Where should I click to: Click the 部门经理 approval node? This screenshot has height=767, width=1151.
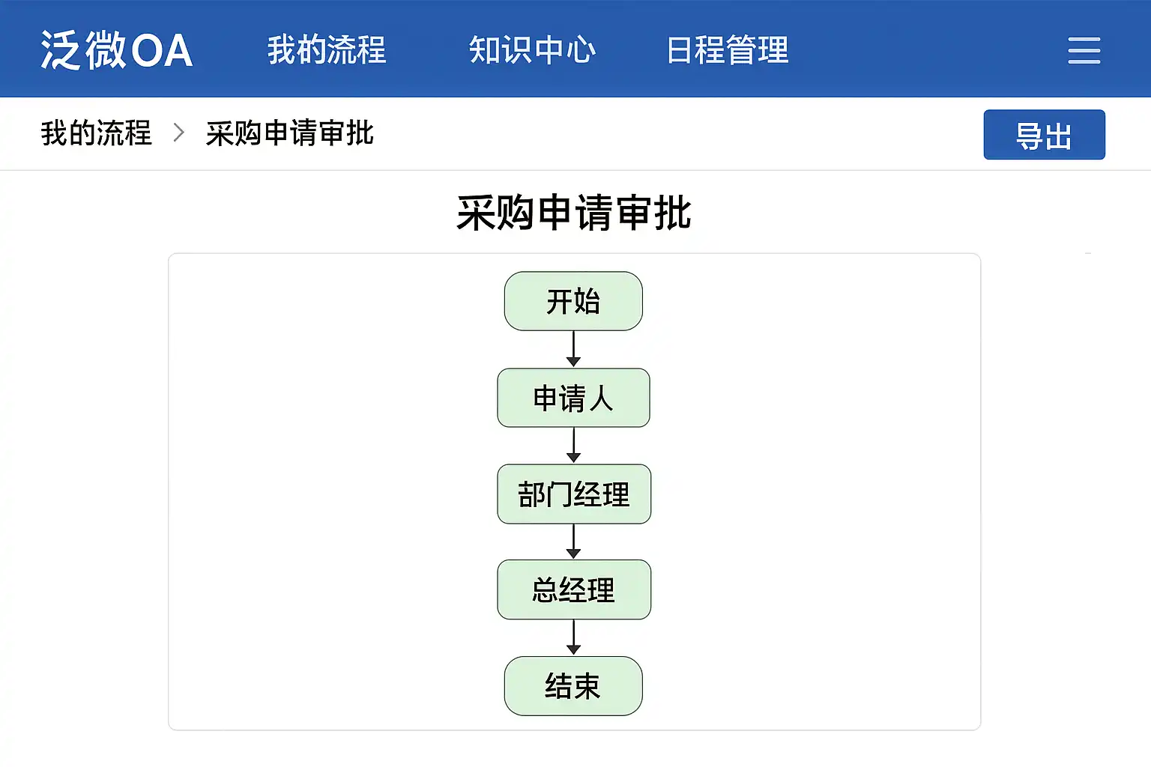(573, 494)
